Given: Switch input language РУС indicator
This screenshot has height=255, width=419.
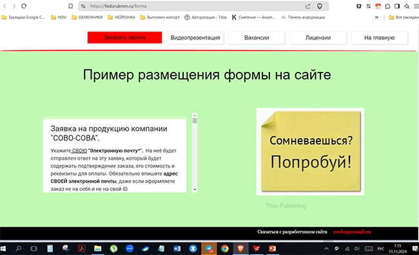Looking at the screenshot, I should point(380,249).
